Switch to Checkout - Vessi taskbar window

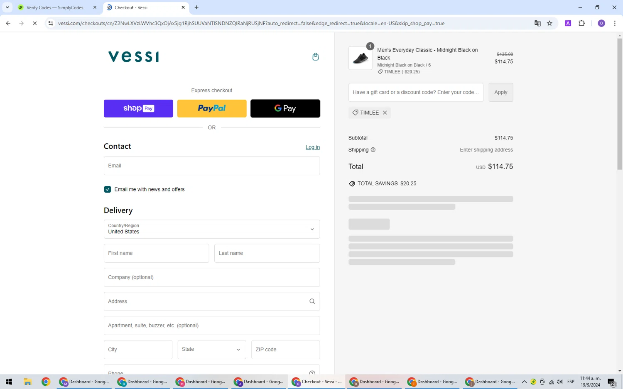[317, 382]
